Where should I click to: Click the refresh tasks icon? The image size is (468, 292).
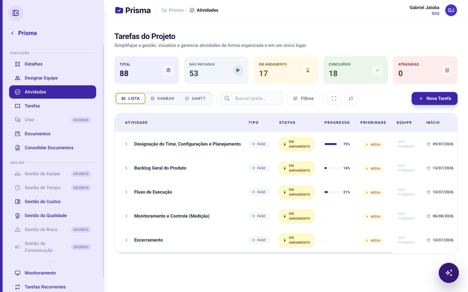[x=351, y=98]
